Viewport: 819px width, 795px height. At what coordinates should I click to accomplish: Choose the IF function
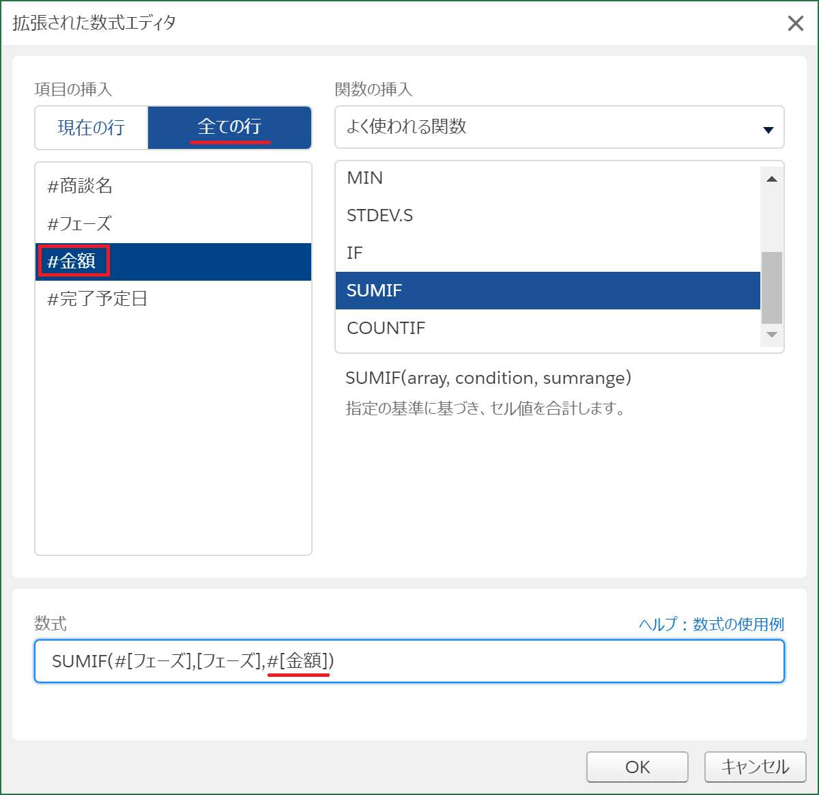548,253
